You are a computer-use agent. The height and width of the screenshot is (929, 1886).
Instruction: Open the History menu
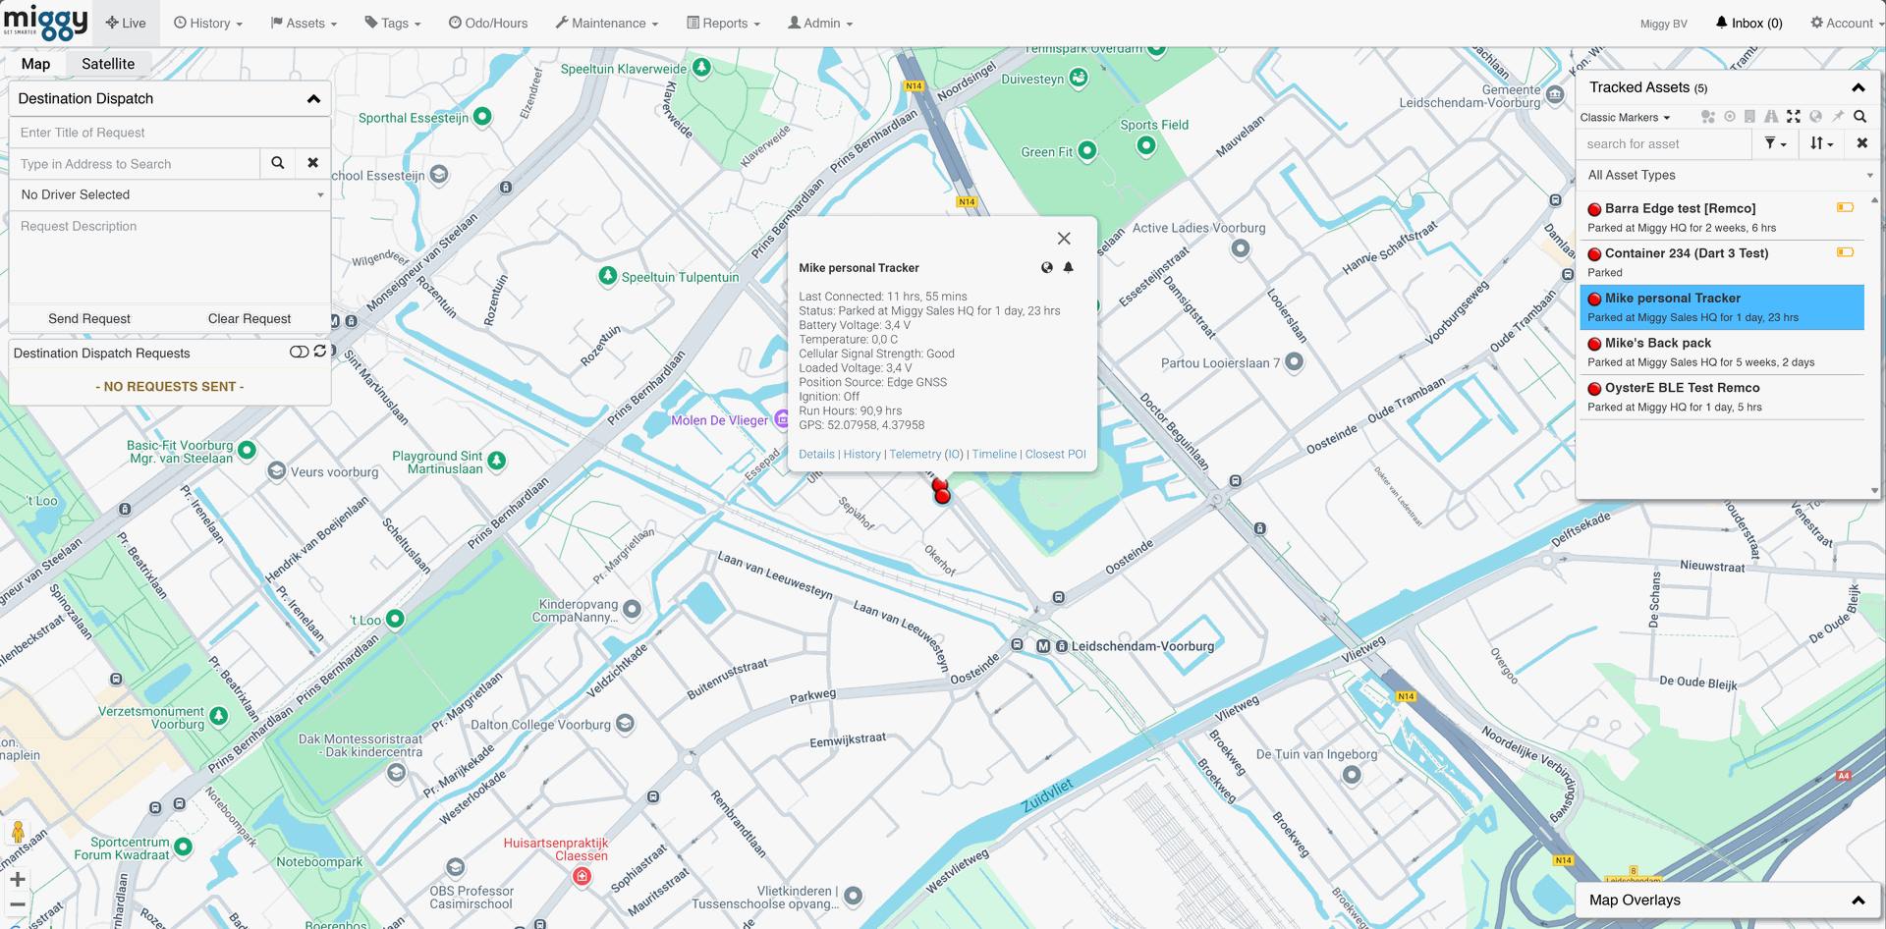click(208, 23)
